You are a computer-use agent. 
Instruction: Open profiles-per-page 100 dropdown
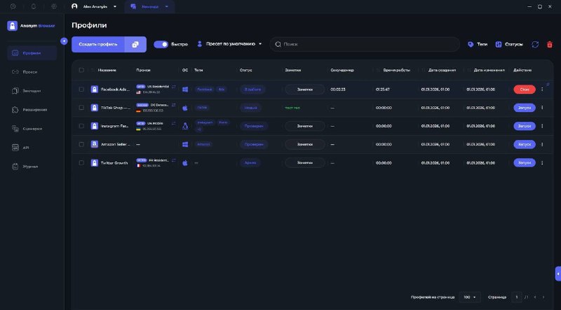click(470, 297)
